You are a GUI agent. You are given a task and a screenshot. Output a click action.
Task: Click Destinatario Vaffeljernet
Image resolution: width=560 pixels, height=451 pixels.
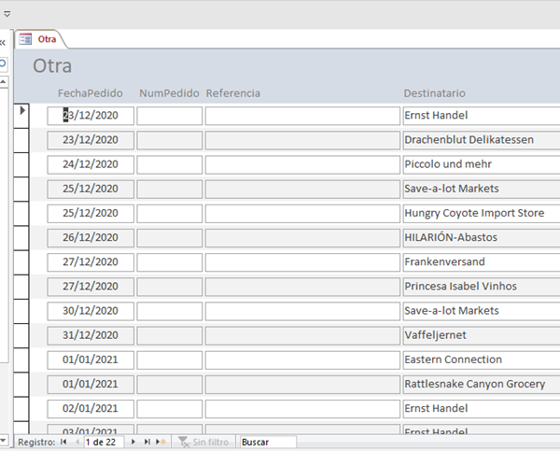click(482, 335)
